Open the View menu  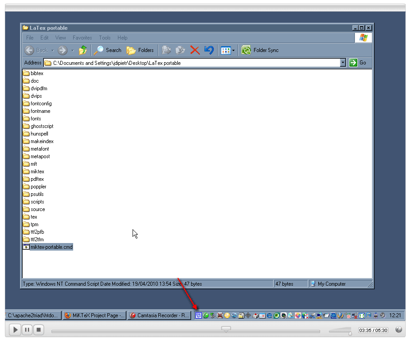61,38
